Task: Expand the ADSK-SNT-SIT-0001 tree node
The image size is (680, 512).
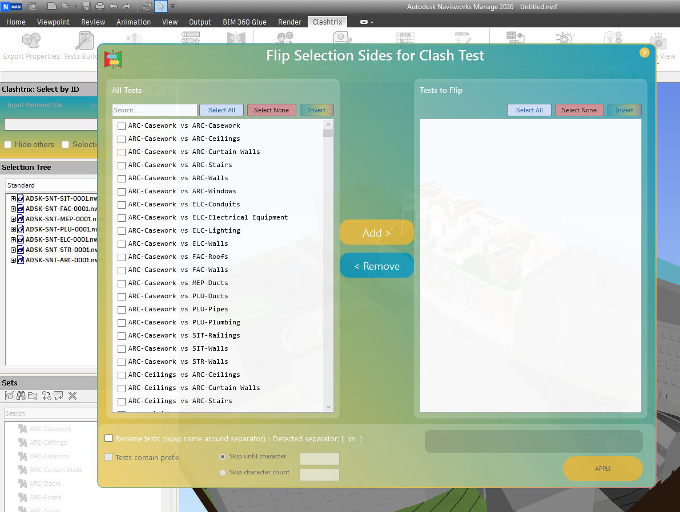Action: pos(13,198)
